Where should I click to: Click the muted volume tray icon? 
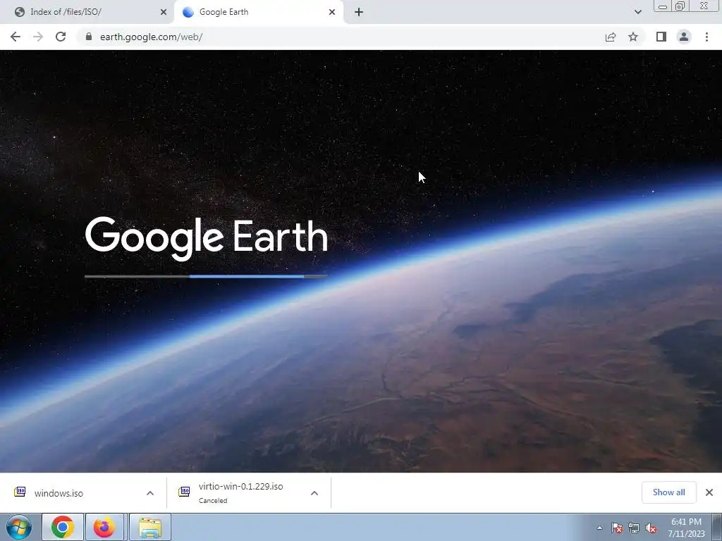pyautogui.click(x=651, y=528)
